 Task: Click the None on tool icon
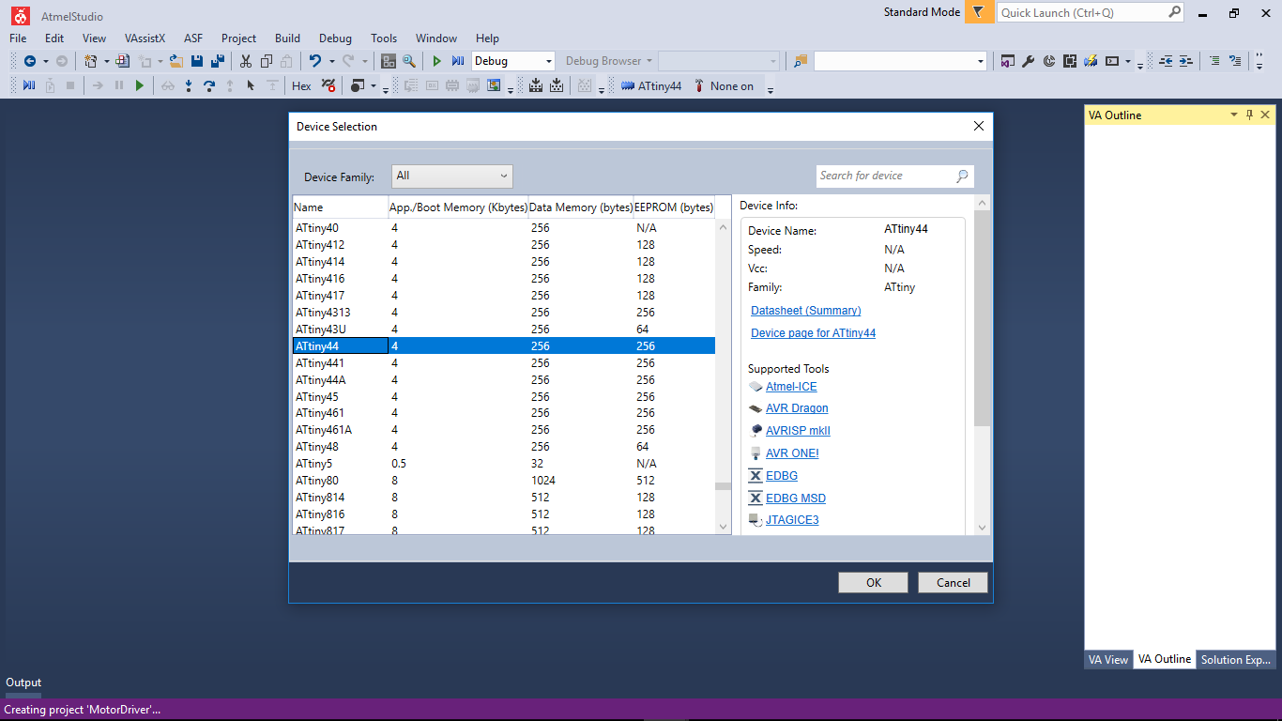[x=699, y=85]
